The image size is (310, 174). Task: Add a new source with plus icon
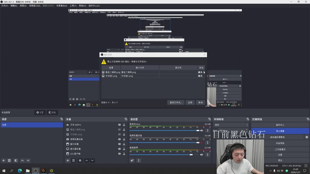68,160
